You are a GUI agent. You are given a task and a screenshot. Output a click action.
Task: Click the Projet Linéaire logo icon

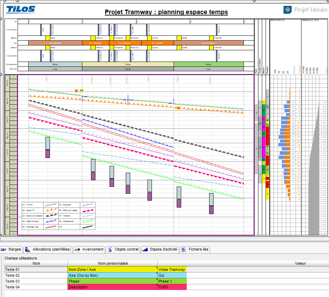(287, 10)
